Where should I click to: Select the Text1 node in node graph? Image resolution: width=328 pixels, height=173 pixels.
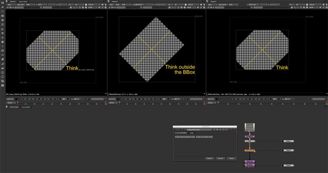[250, 141]
